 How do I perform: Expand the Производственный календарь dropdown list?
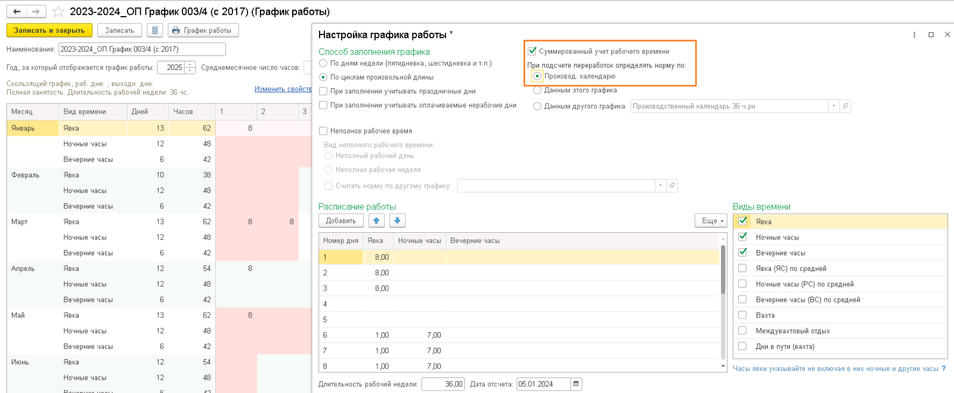[833, 106]
